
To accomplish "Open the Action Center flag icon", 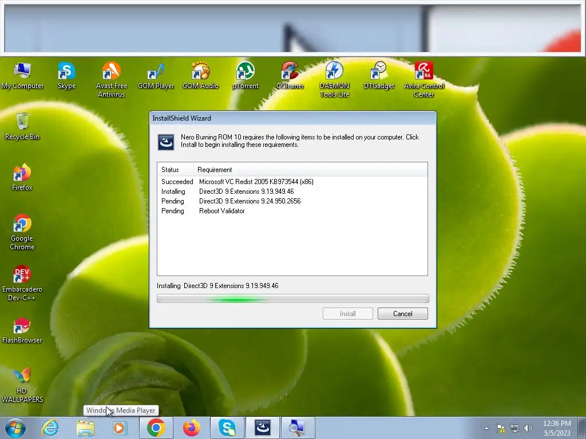I will point(500,428).
